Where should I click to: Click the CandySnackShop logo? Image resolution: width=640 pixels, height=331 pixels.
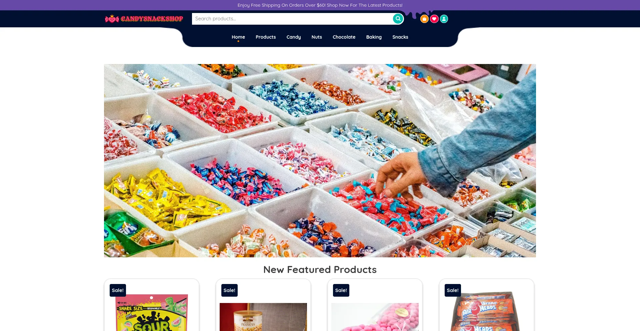(144, 19)
